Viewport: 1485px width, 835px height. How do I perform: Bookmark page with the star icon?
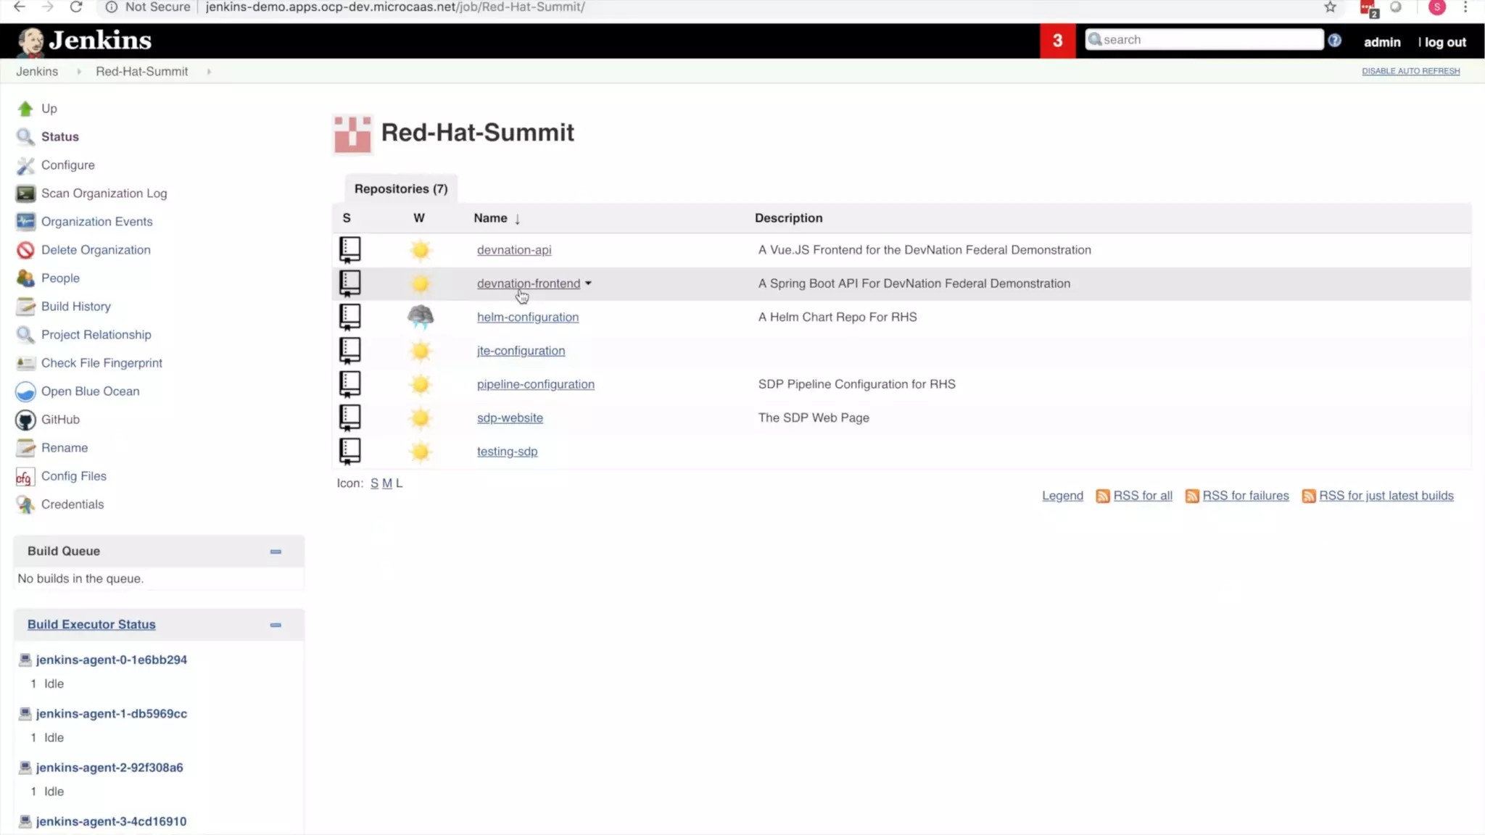(1330, 7)
